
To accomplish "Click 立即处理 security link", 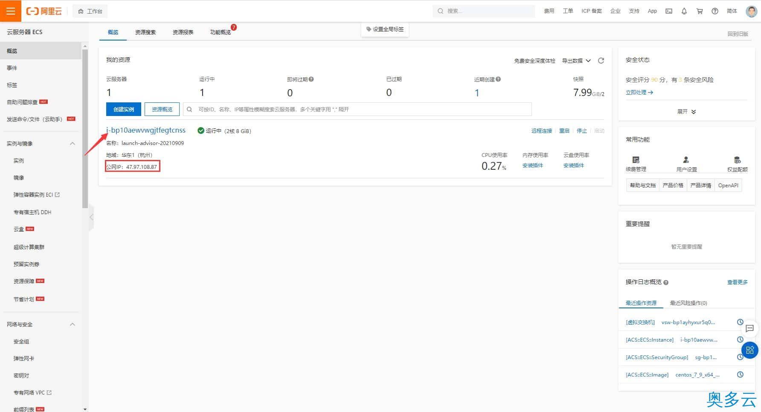I will (639, 93).
